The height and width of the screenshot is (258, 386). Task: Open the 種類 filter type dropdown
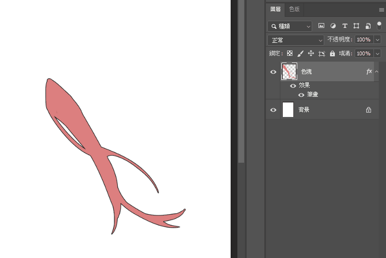click(289, 26)
